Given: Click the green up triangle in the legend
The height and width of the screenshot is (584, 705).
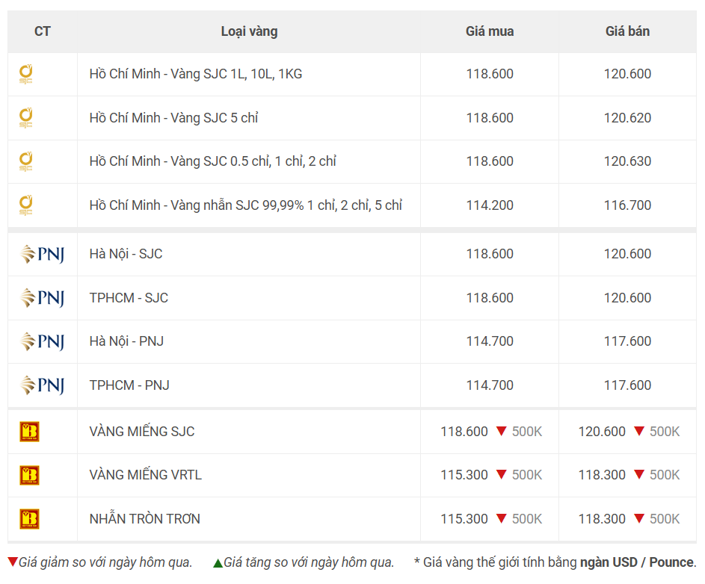Looking at the screenshot, I should click(x=218, y=563).
